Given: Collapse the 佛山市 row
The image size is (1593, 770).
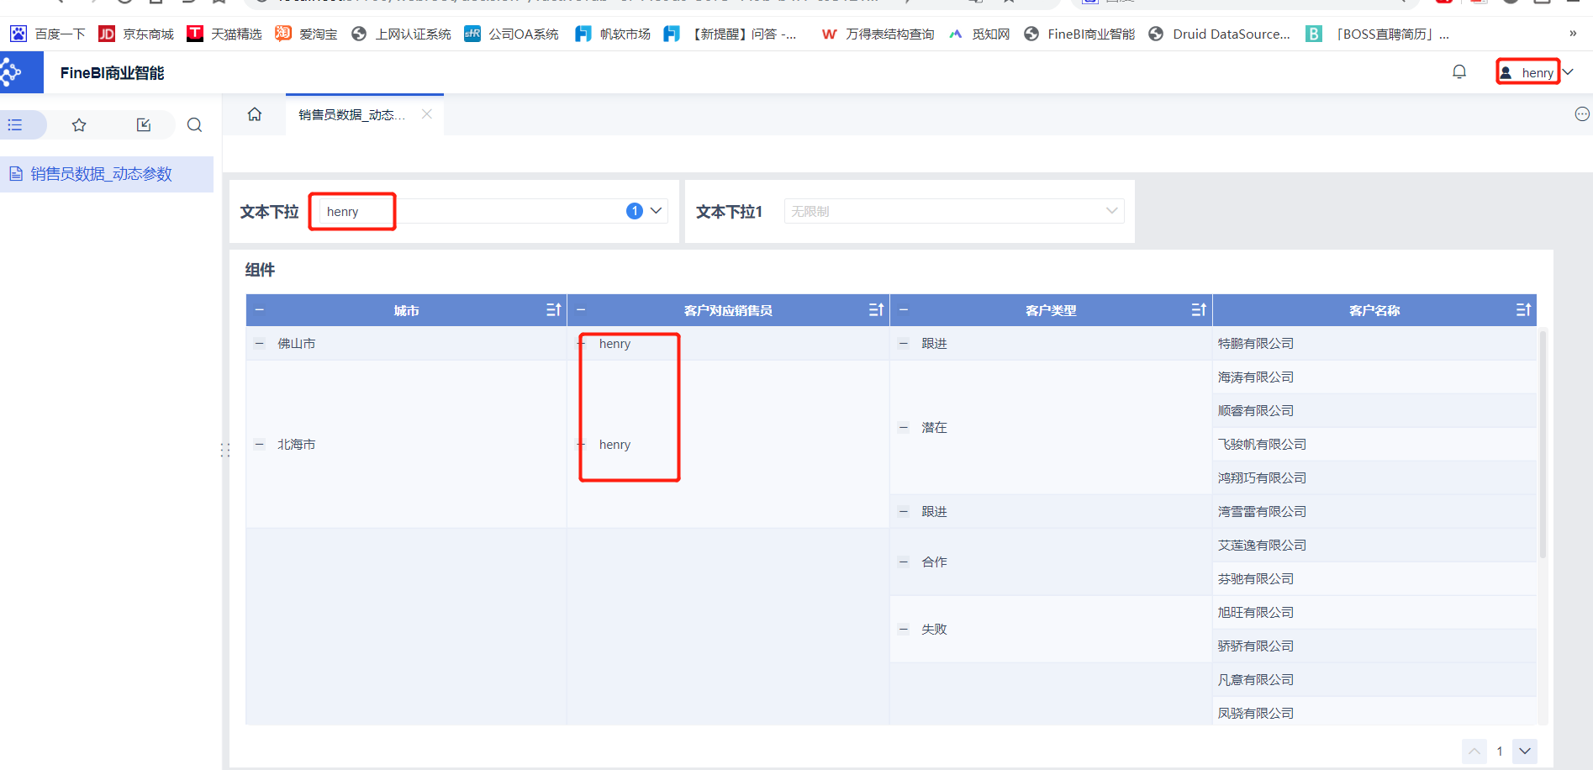Looking at the screenshot, I should pos(260,343).
